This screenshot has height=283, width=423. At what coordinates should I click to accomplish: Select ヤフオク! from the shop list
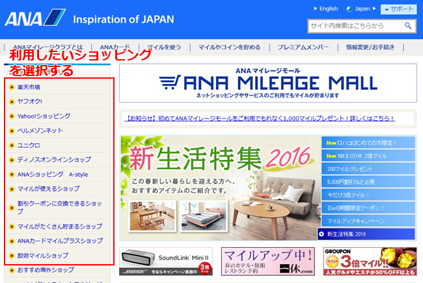pyautogui.click(x=31, y=101)
